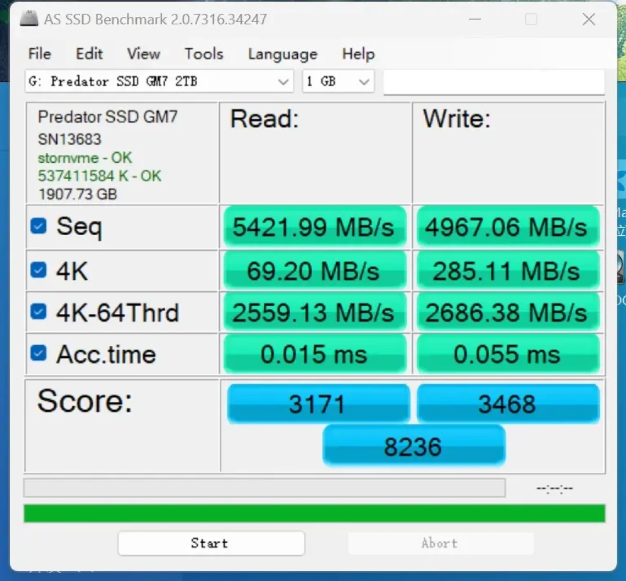The width and height of the screenshot is (626, 581).
Task: Toggle the 4K test checkbox
Action: click(x=38, y=270)
